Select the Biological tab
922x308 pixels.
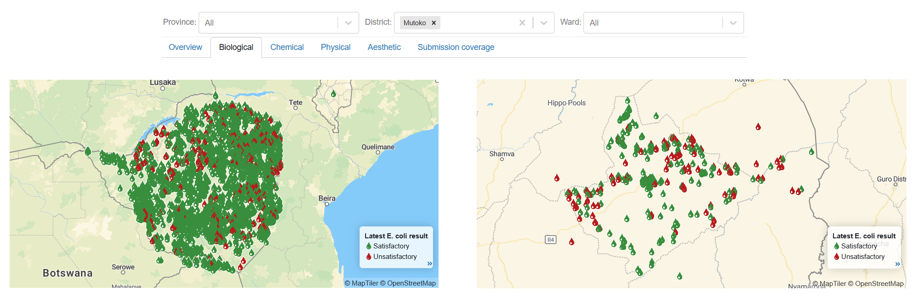point(236,47)
